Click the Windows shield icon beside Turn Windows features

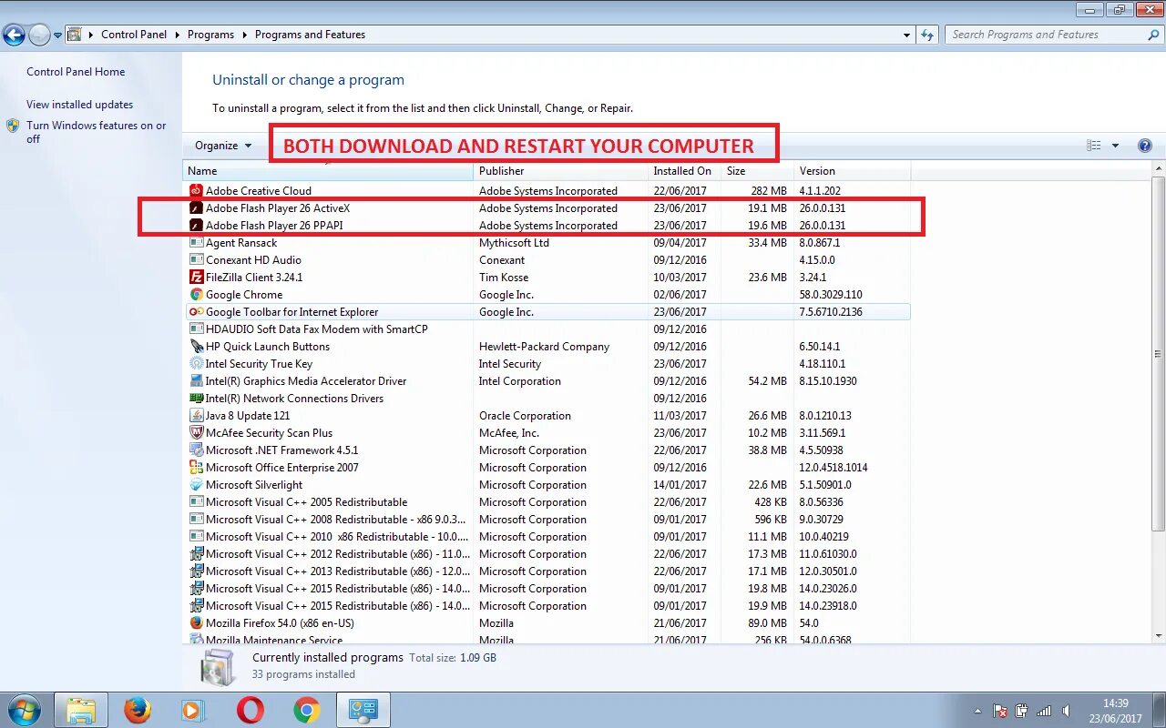pyautogui.click(x=13, y=126)
